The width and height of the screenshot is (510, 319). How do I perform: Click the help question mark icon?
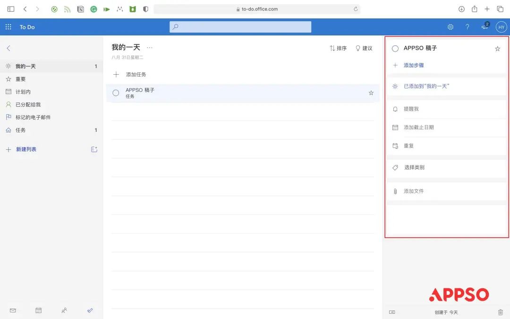coord(467,27)
